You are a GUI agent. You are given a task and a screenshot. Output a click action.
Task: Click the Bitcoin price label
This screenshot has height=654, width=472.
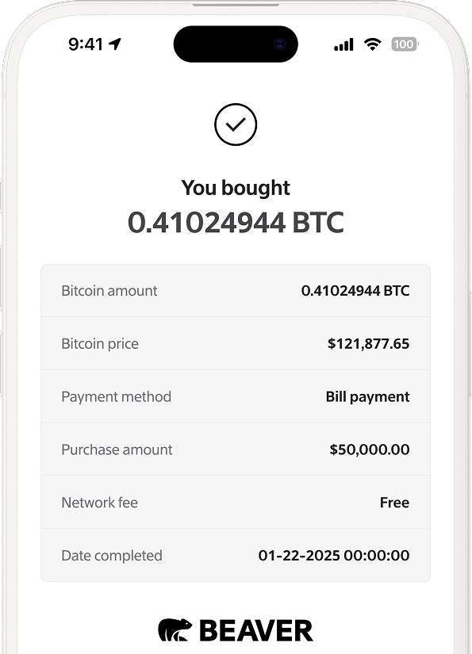click(x=100, y=343)
